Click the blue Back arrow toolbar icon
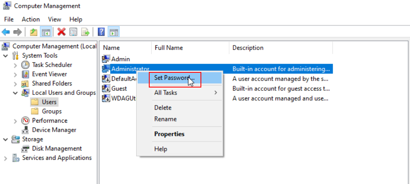The height and width of the screenshot is (184, 410). pos(6,32)
